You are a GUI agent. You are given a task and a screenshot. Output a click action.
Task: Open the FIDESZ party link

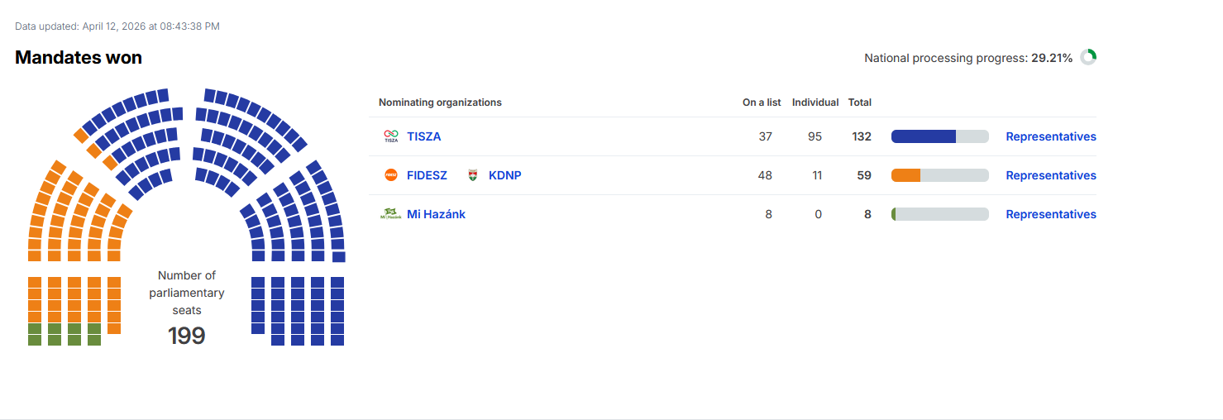pyautogui.click(x=427, y=175)
